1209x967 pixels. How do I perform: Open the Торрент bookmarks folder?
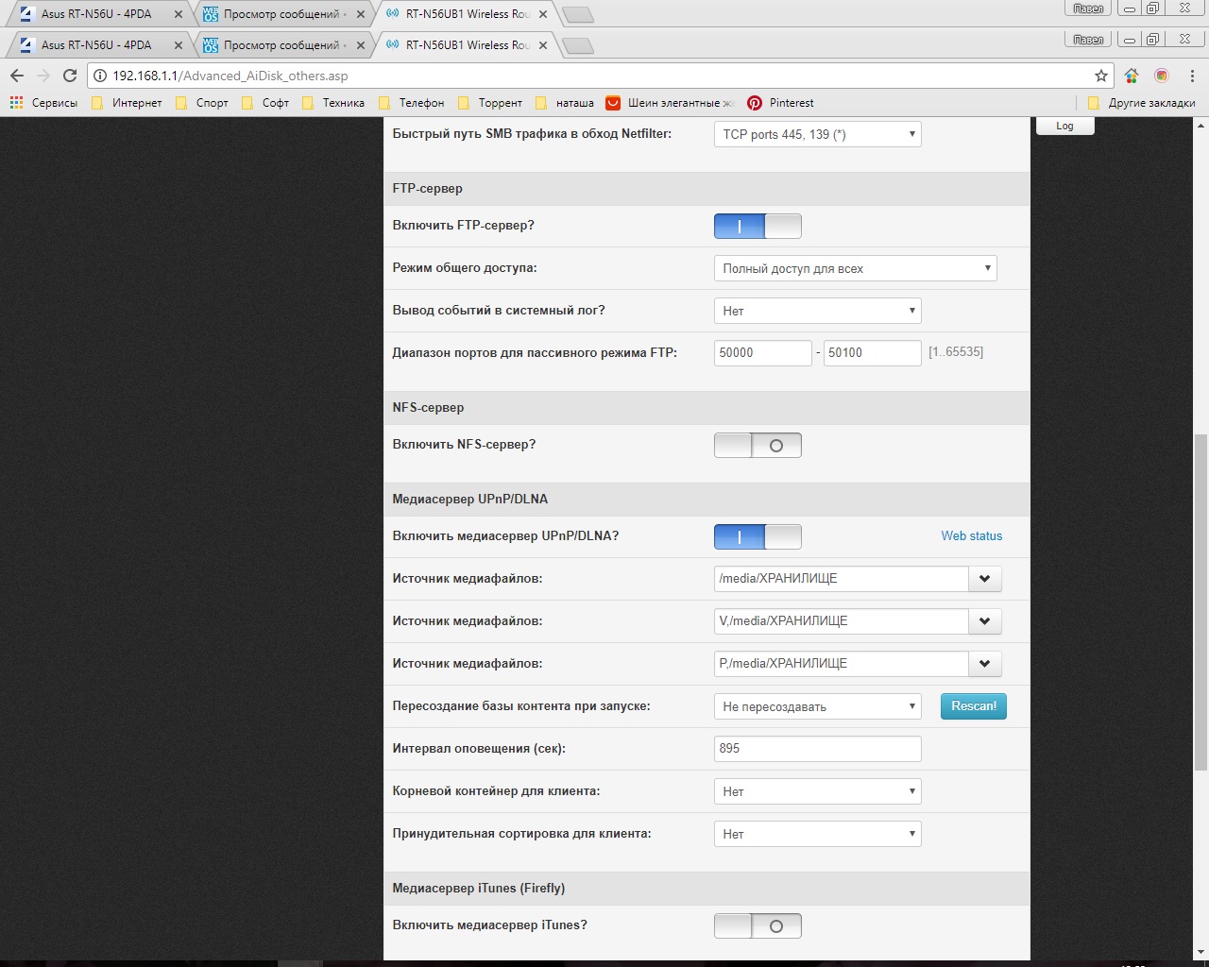click(489, 103)
